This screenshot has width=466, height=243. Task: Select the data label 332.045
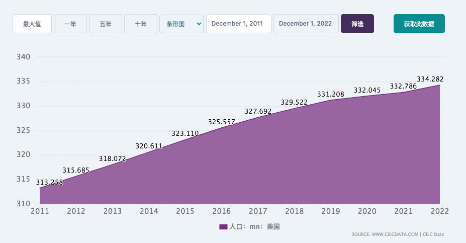point(367,90)
